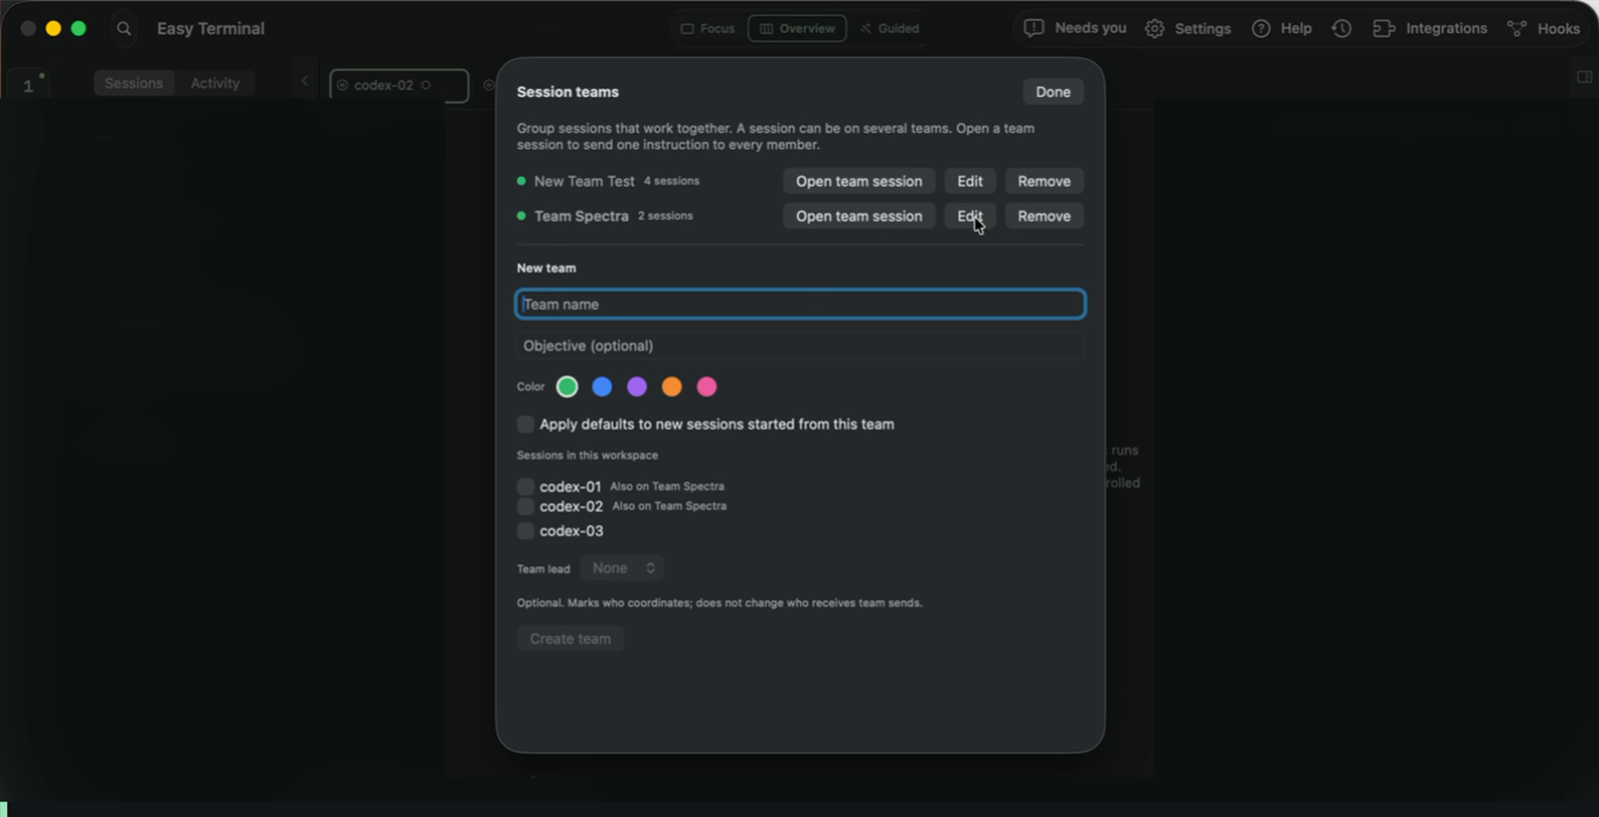Edit the Team Spectra team

969,216
